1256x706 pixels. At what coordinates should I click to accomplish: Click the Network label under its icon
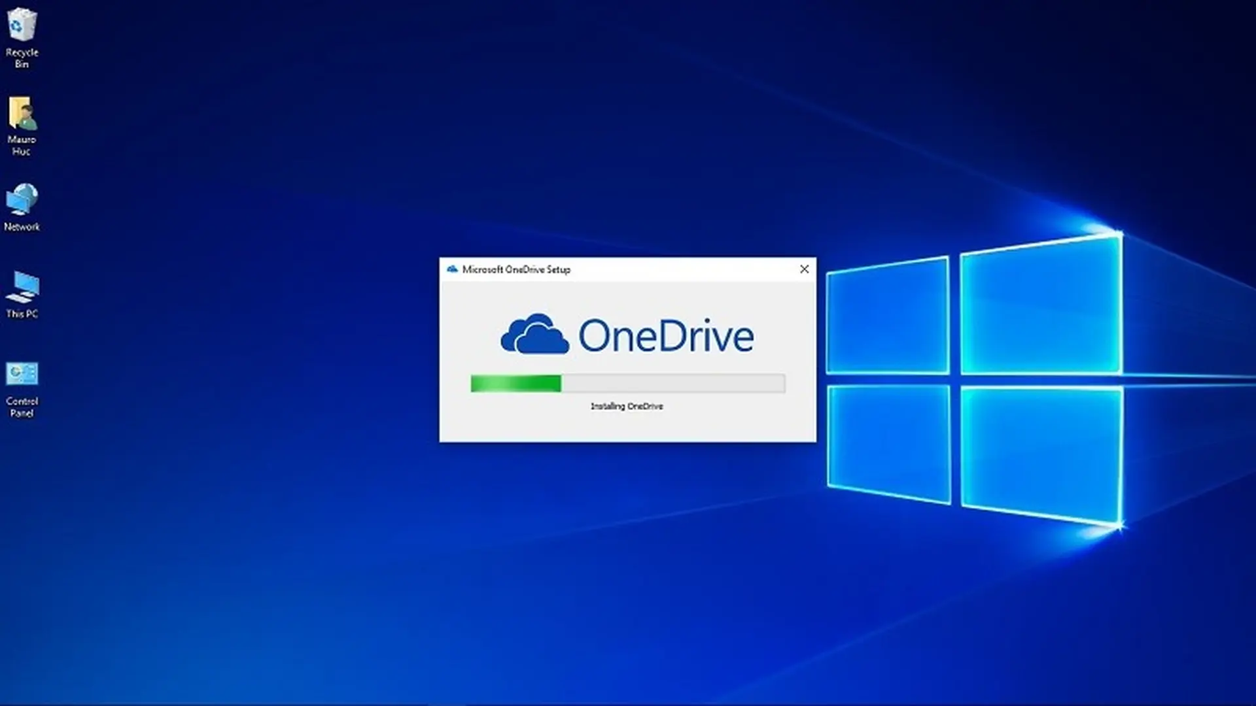22,227
